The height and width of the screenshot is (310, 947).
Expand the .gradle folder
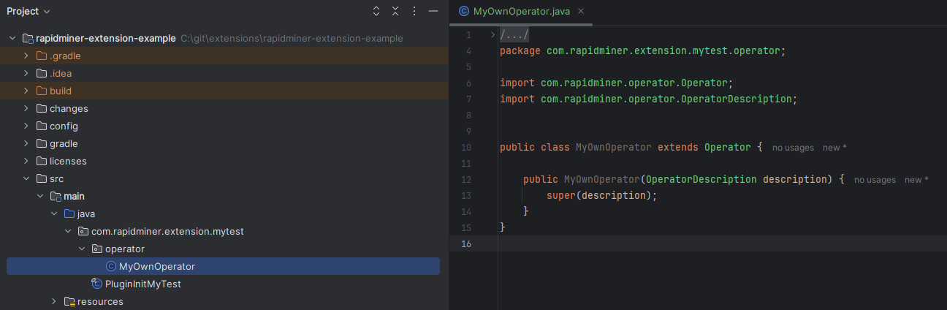tap(27, 56)
